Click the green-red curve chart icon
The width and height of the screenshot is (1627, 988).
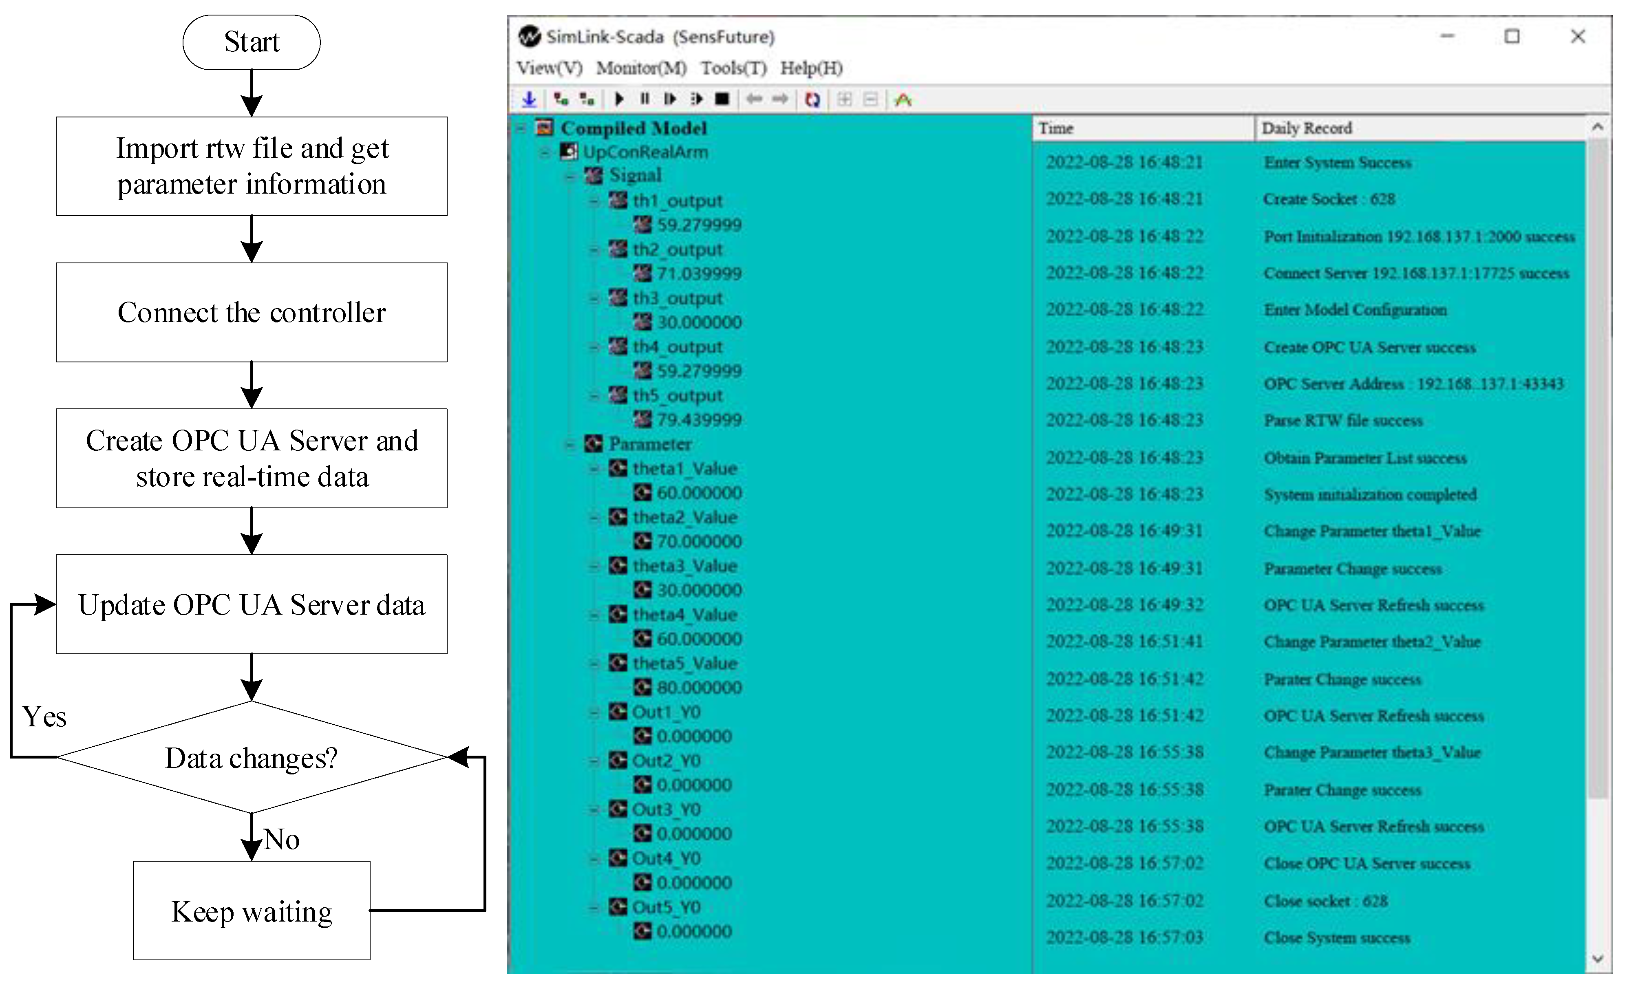coord(903,99)
